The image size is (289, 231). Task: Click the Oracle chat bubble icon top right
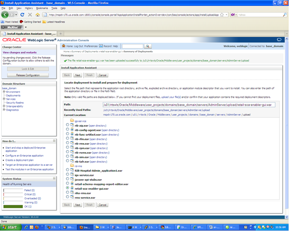[279, 39]
